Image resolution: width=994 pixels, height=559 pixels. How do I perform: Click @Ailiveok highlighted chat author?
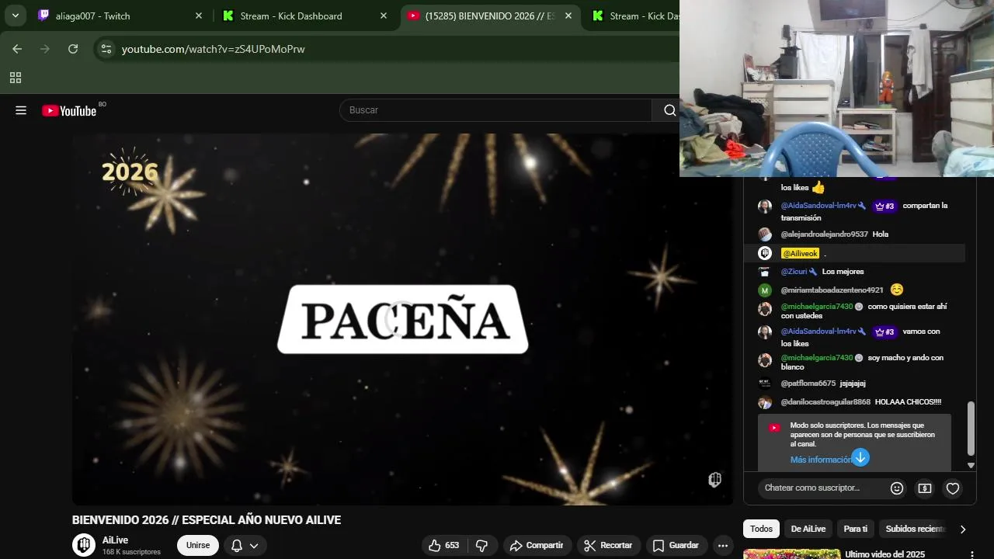[800, 254]
